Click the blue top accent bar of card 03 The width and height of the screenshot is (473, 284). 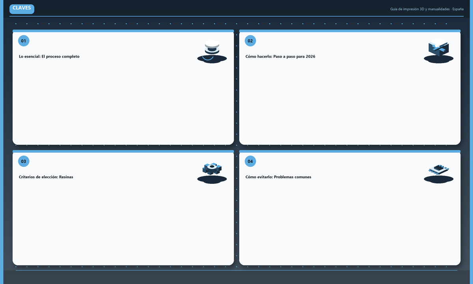point(123,151)
